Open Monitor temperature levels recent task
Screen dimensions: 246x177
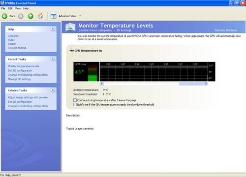pyautogui.click(x=24, y=66)
